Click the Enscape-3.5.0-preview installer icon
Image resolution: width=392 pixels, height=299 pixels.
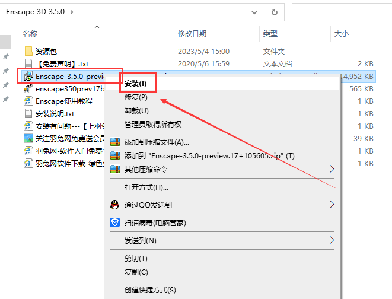(x=28, y=77)
